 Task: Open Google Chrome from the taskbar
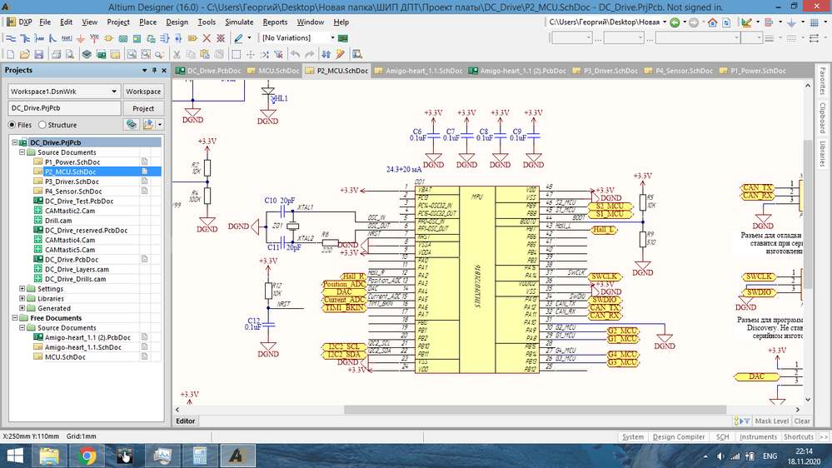(x=87, y=455)
